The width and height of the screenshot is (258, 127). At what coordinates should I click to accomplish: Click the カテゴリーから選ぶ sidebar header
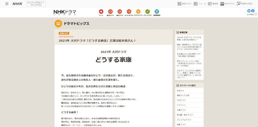coord(189,85)
